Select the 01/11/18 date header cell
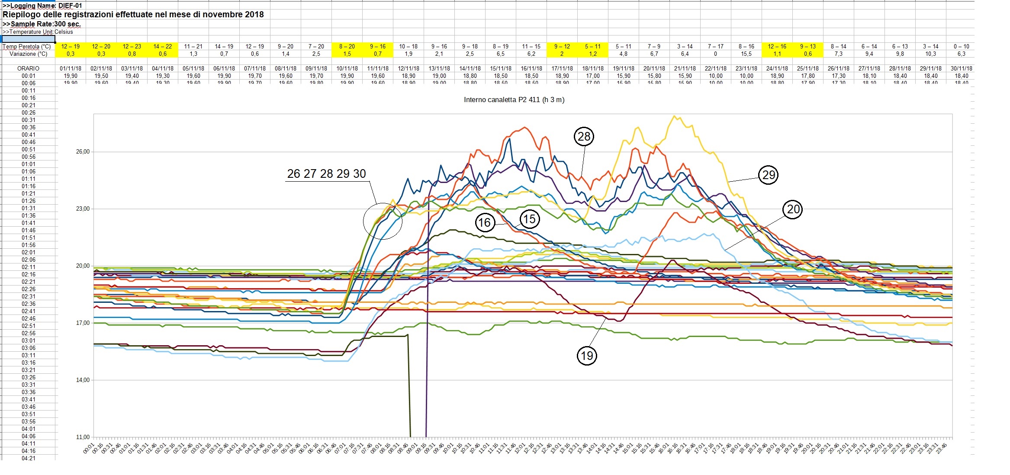The width and height of the screenshot is (1010, 475). tap(71, 68)
